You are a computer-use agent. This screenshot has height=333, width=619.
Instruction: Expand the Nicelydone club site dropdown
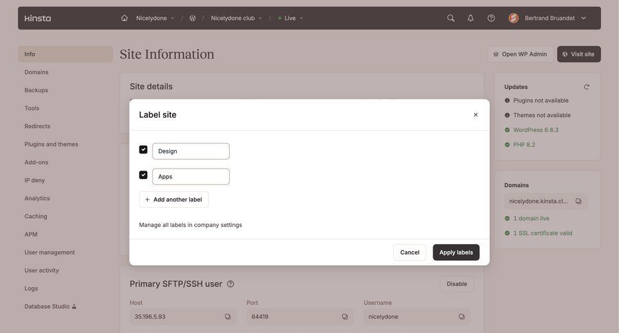pos(237,18)
